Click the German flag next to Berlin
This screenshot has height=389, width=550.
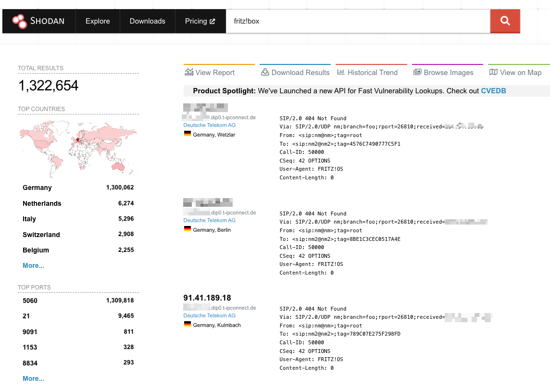(187, 229)
